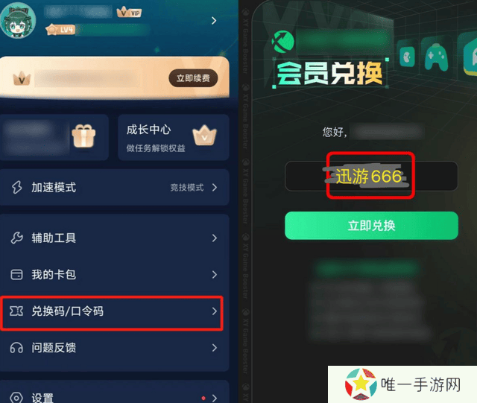Click the green-haired user avatar
477x403 pixels.
pos(18,20)
